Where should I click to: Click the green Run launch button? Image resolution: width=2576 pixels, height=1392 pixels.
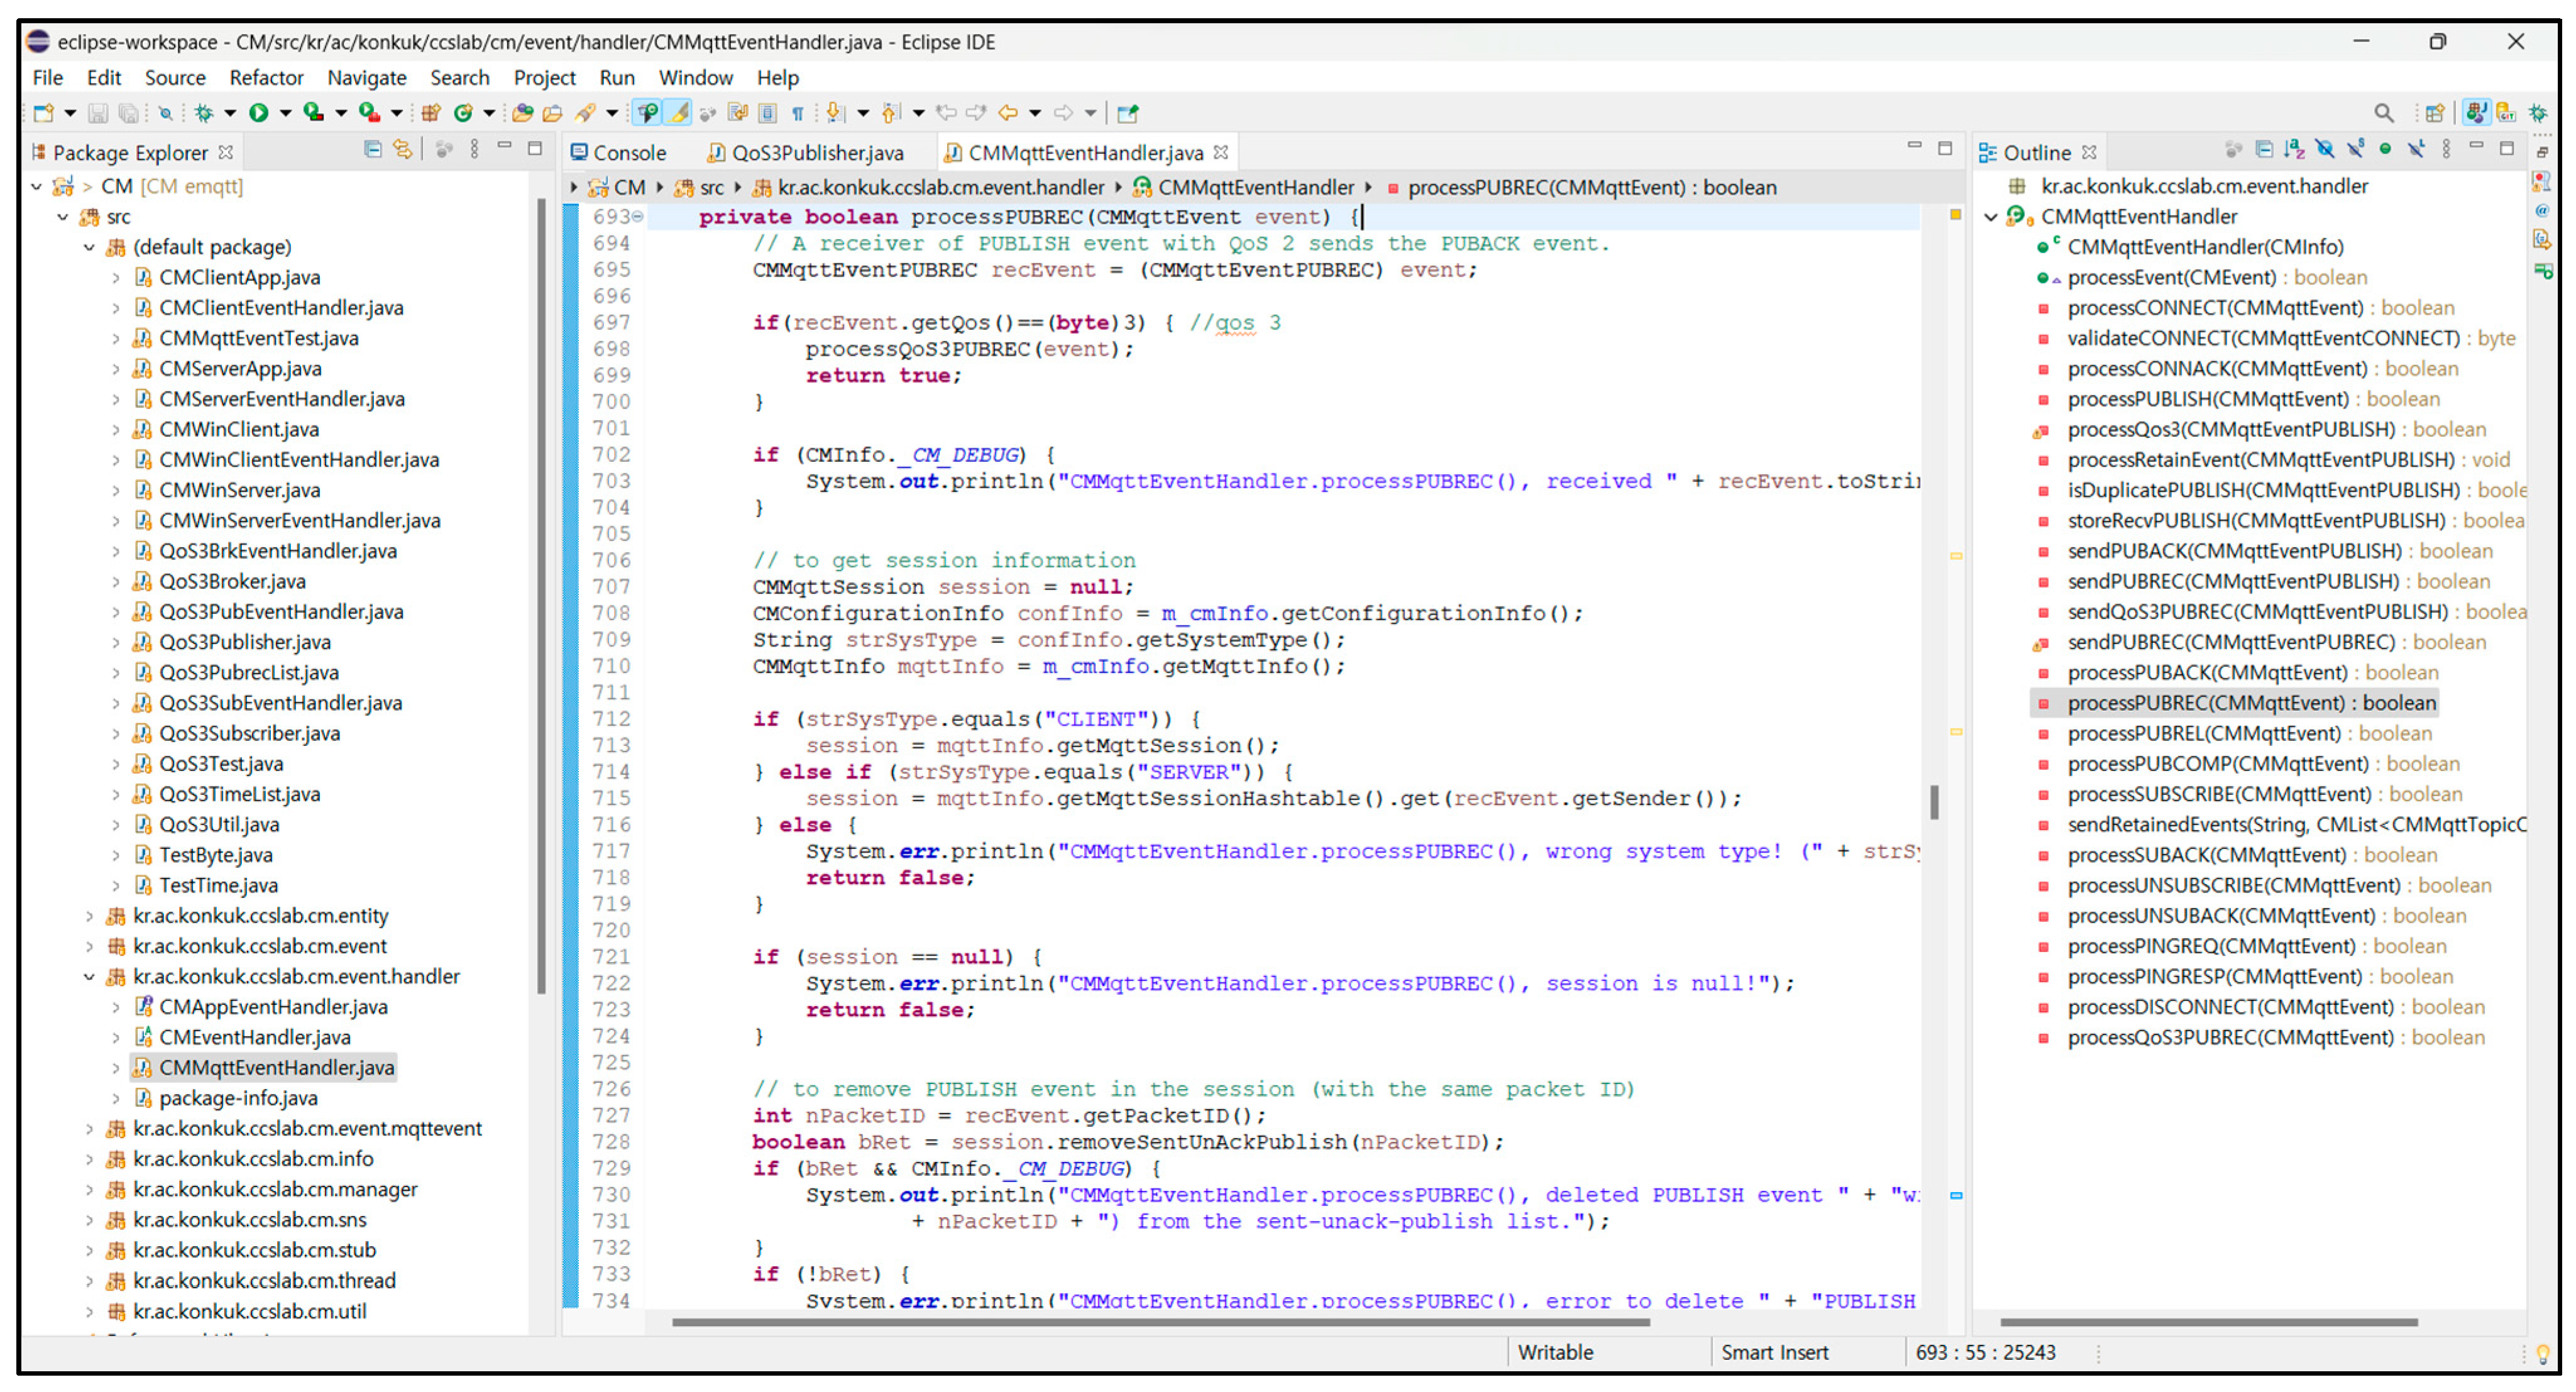point(258,113)
